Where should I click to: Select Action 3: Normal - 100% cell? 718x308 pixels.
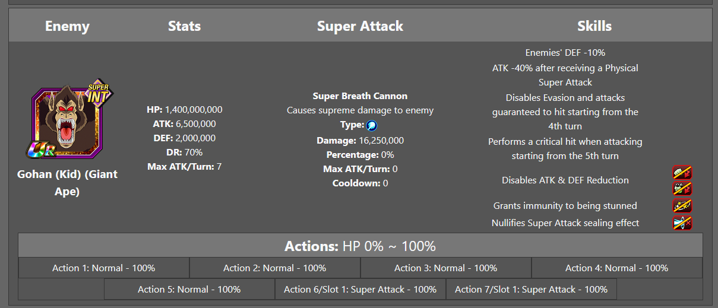pos(446,268)
